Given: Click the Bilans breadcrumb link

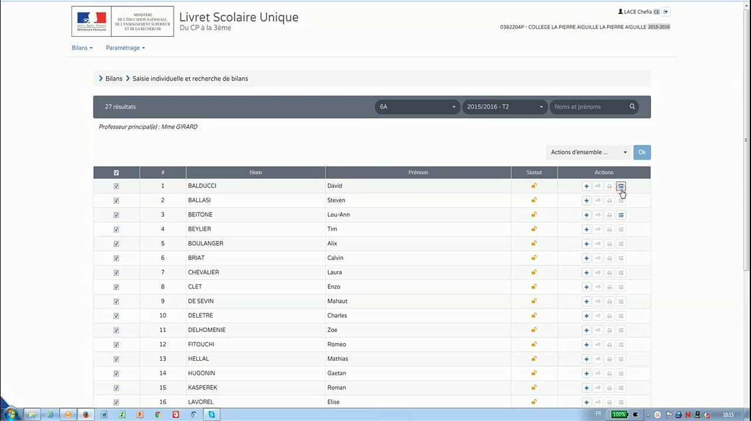Looking at the screenshot, I should click(x=114, y=78).
